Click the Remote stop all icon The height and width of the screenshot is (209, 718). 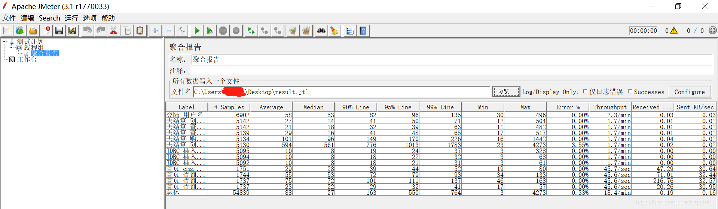[x=265, y=31]
